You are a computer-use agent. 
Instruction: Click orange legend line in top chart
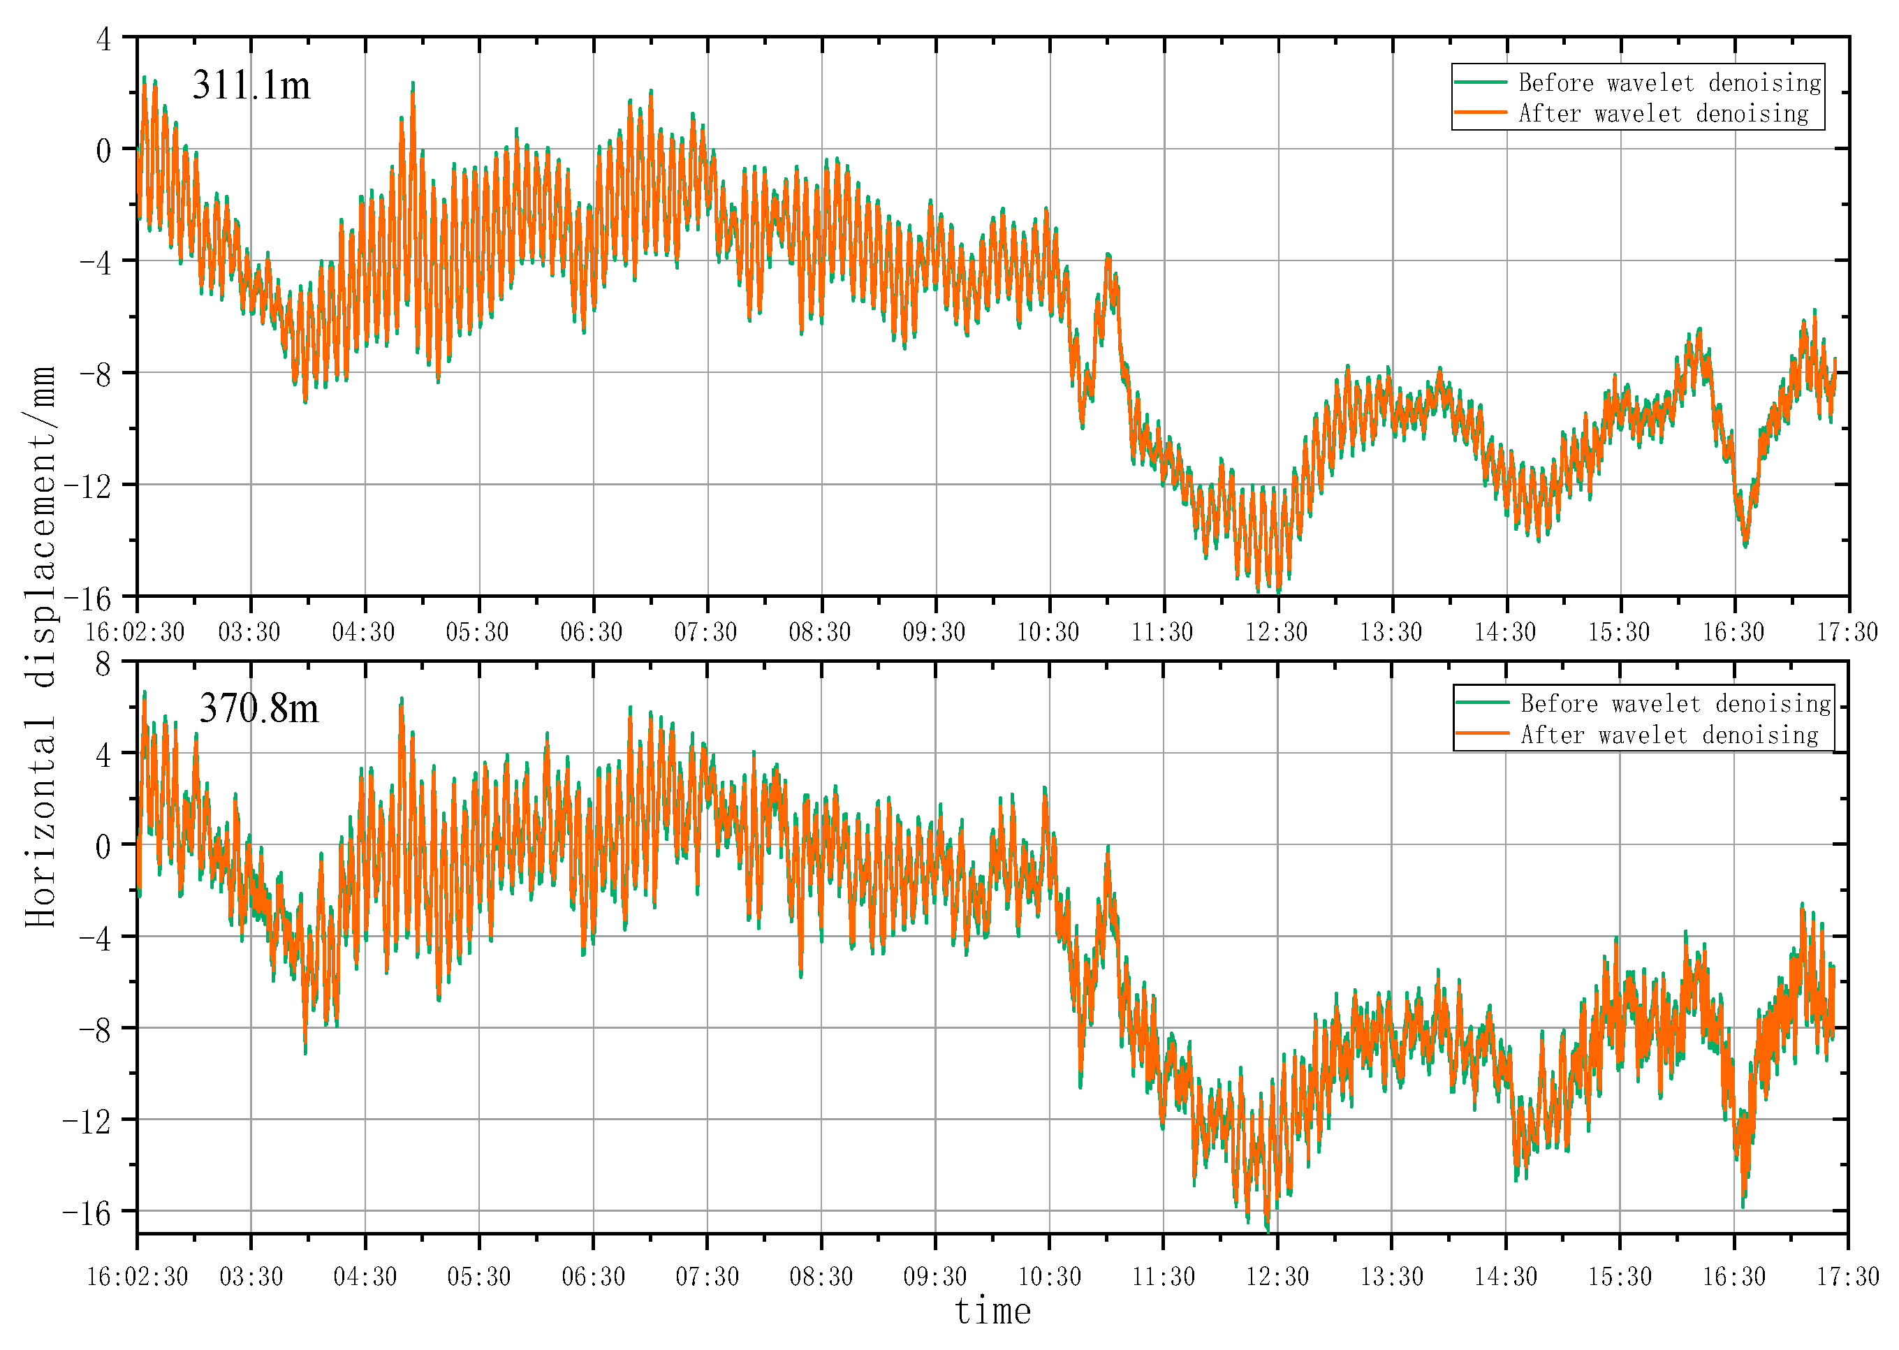coord(1480,112)
